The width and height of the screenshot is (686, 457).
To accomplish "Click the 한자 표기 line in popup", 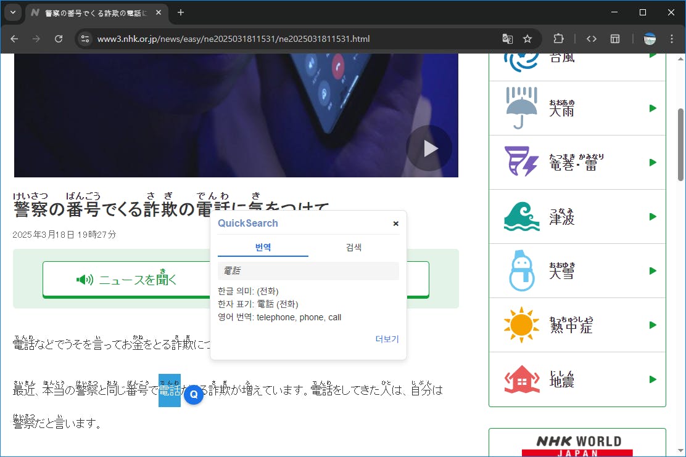I will 258,304.
